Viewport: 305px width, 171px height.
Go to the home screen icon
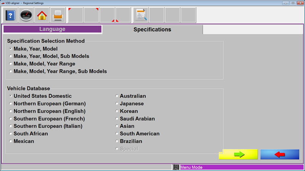pos(42,15)
